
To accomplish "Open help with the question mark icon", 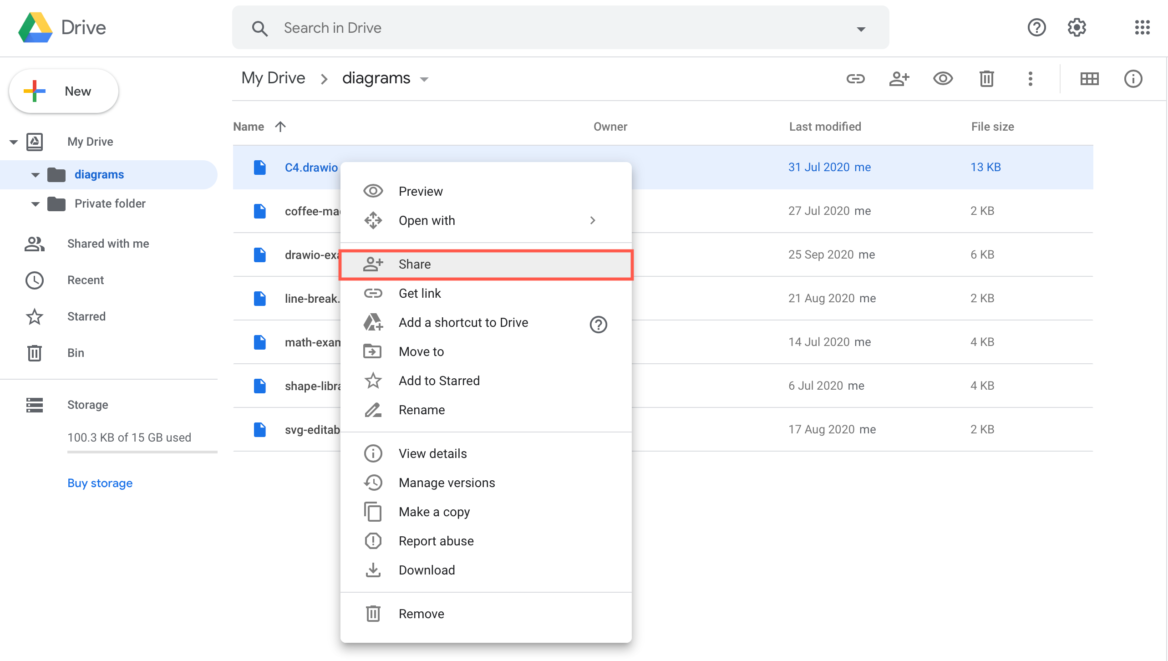I will [1036, 28].
